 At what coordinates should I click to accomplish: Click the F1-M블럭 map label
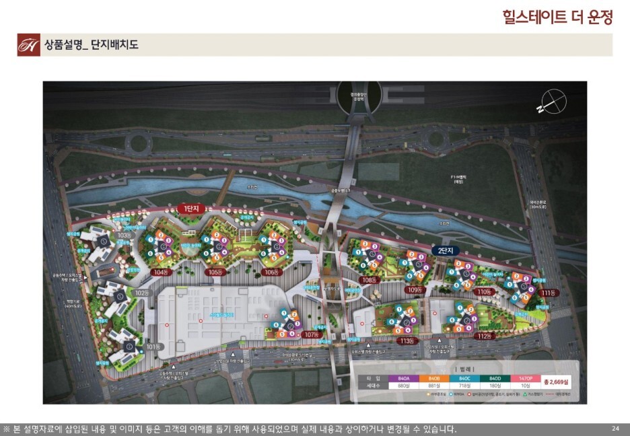click(458, 179)
